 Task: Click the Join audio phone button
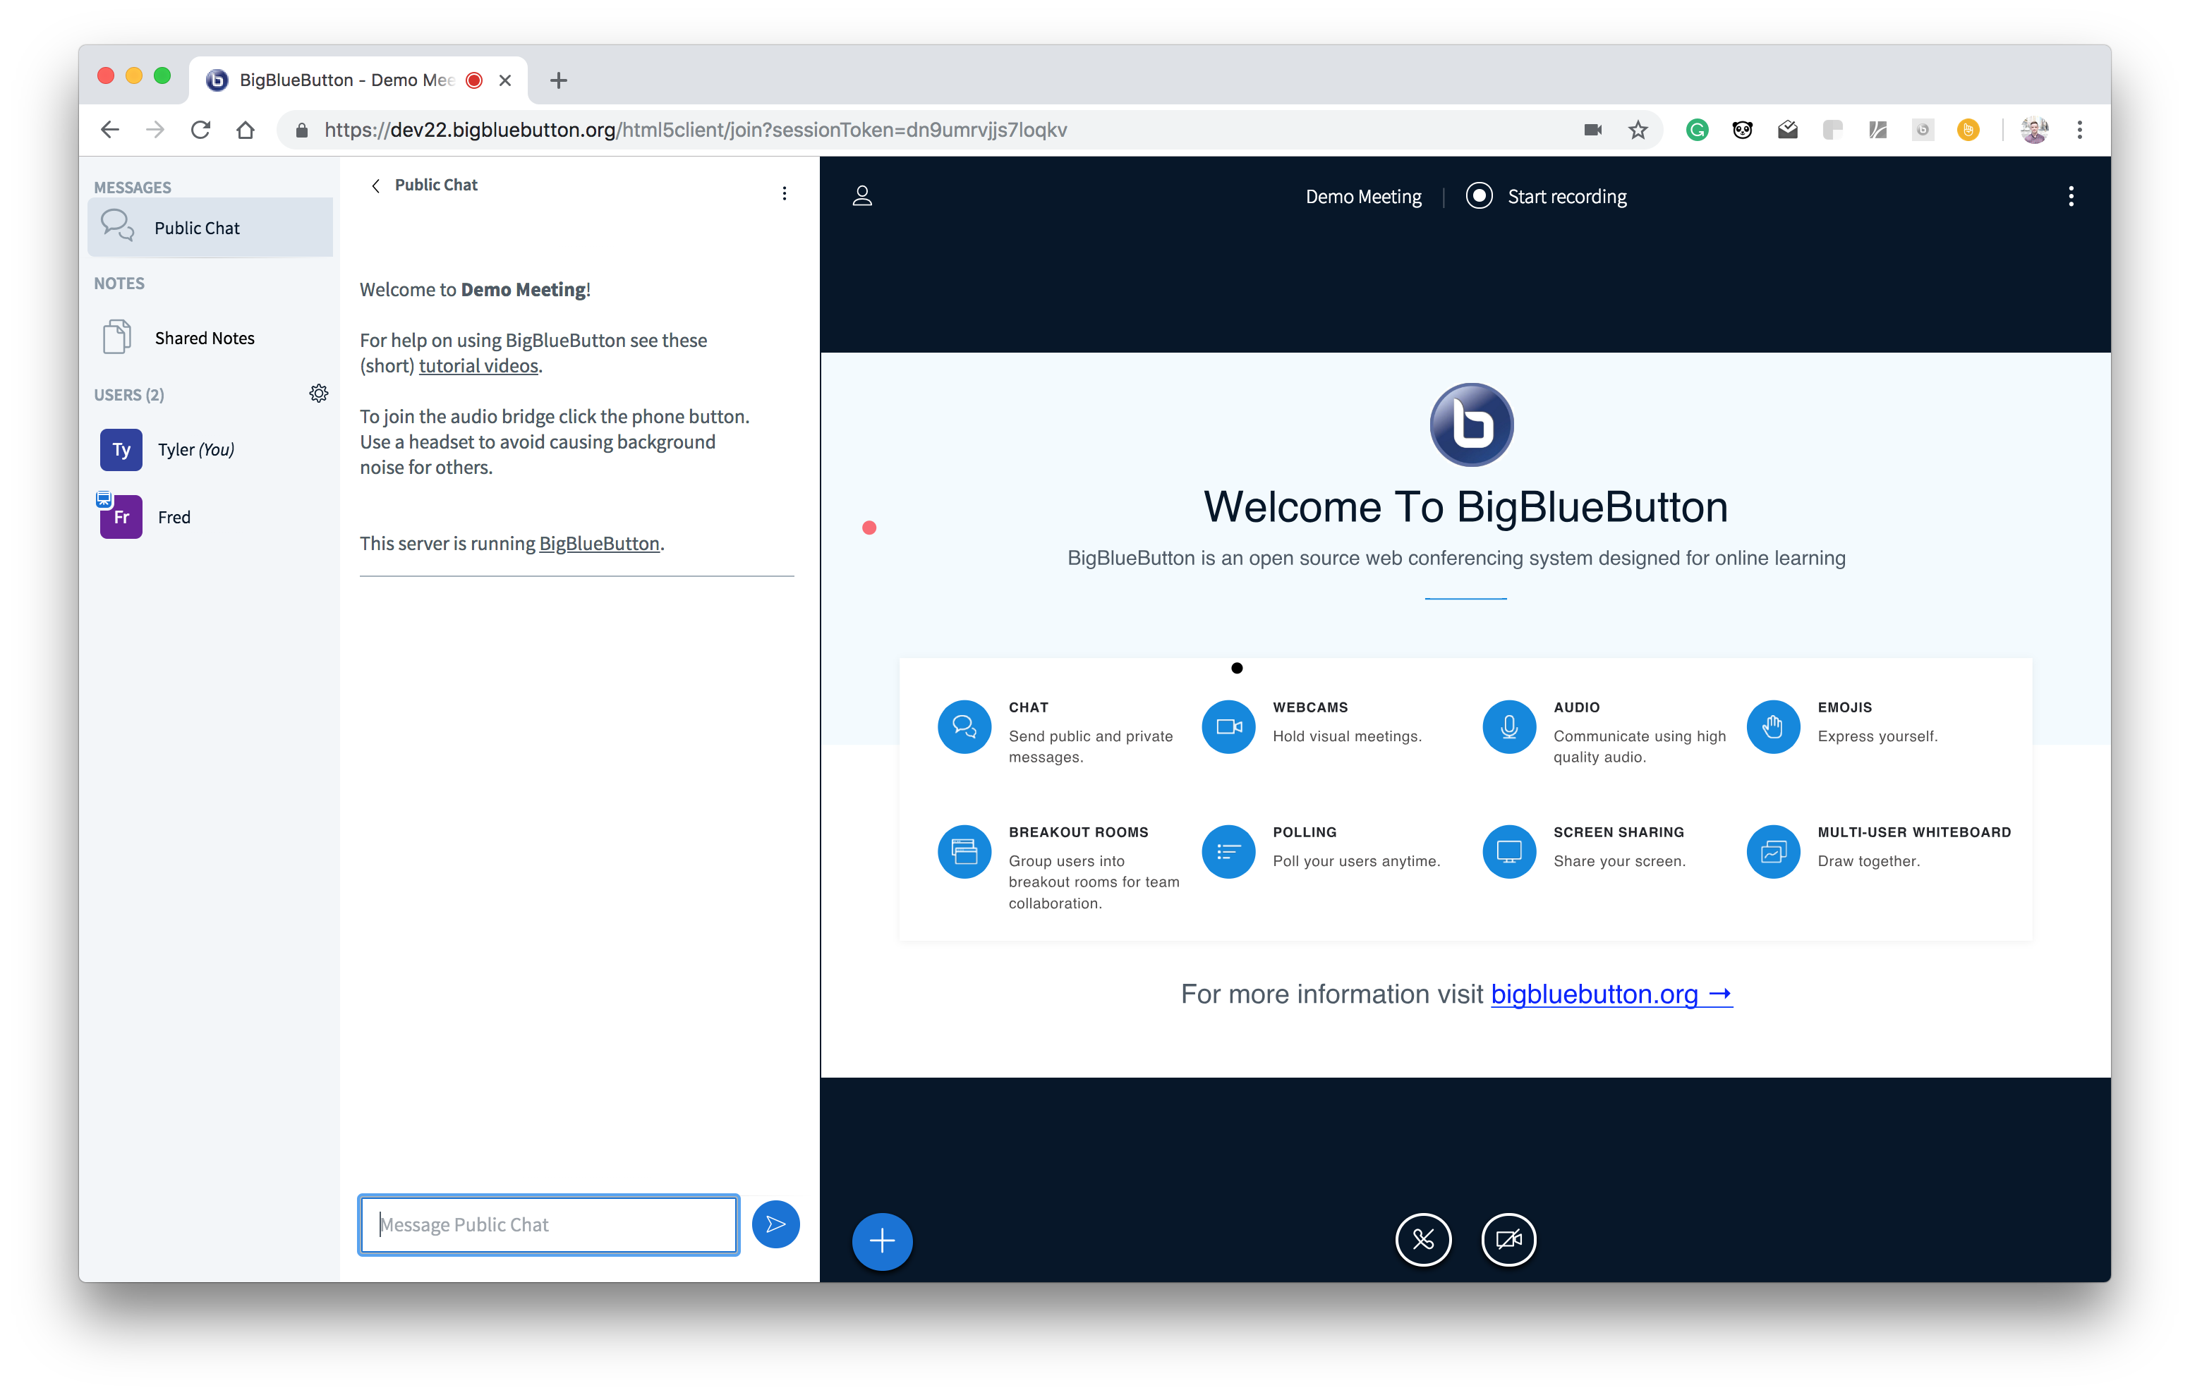click(x=1422, y=1240)
